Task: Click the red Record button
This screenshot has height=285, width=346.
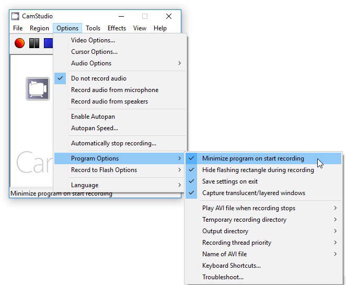Action: click(19, 43)
